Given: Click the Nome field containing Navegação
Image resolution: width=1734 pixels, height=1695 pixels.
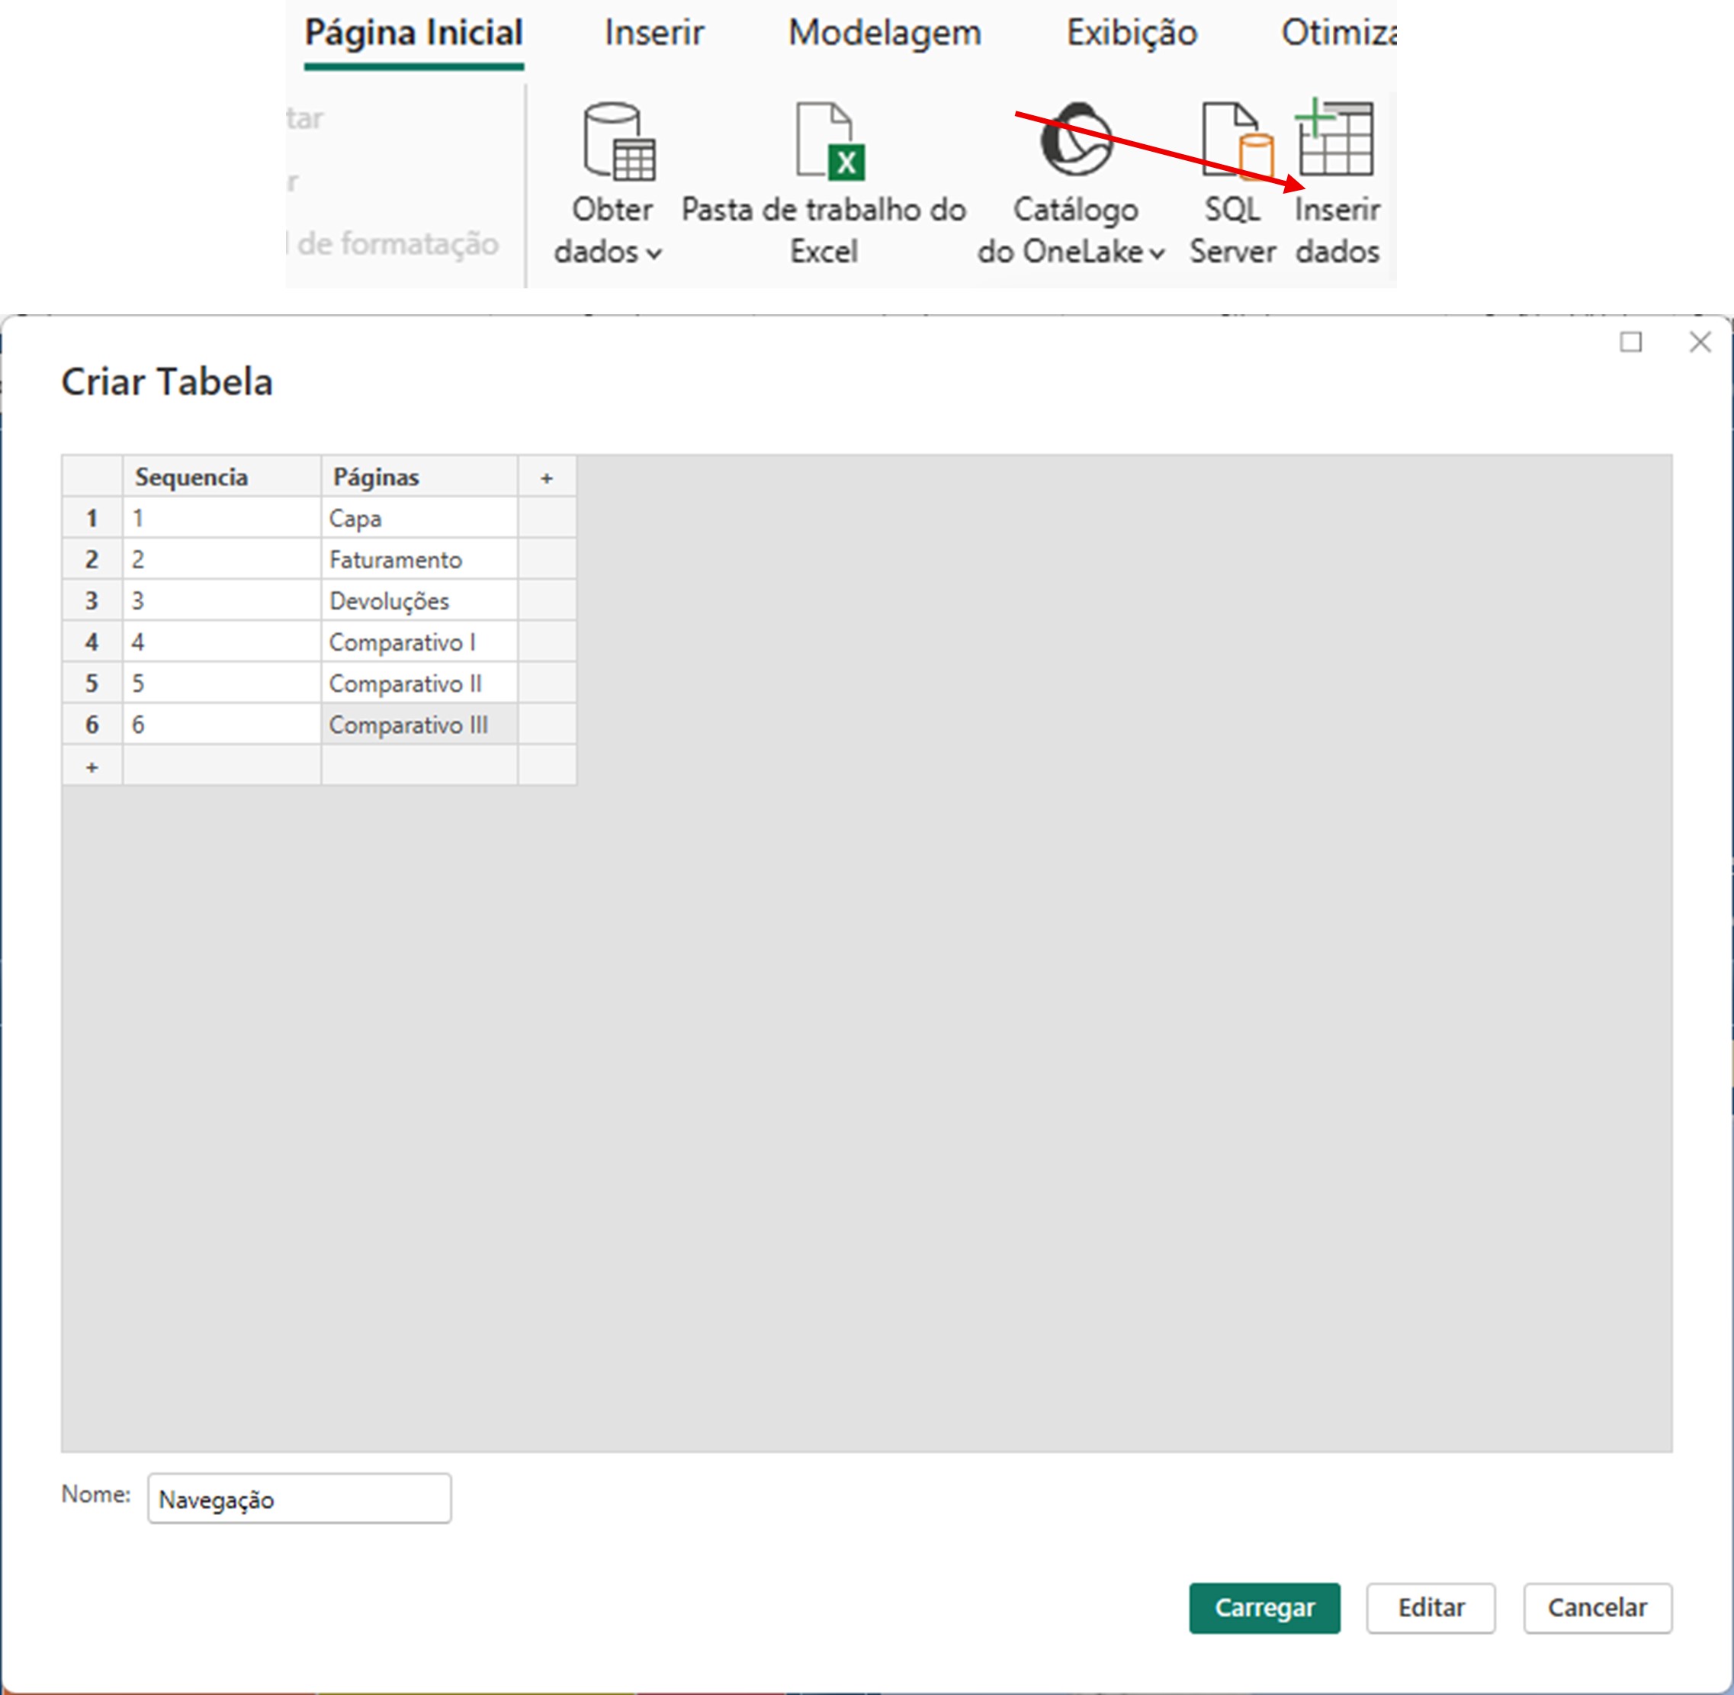Looking at the screenshot, I should point(299,1498).
